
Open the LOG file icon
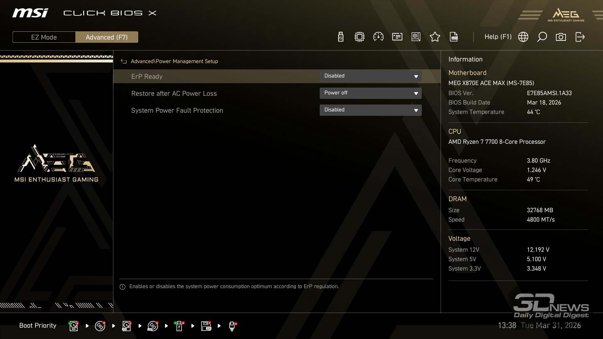pos(454,37)
